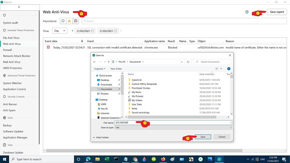The image size is (290, 163).
Task: Toggle the critical events importance filter
Action: click(76, 21)
